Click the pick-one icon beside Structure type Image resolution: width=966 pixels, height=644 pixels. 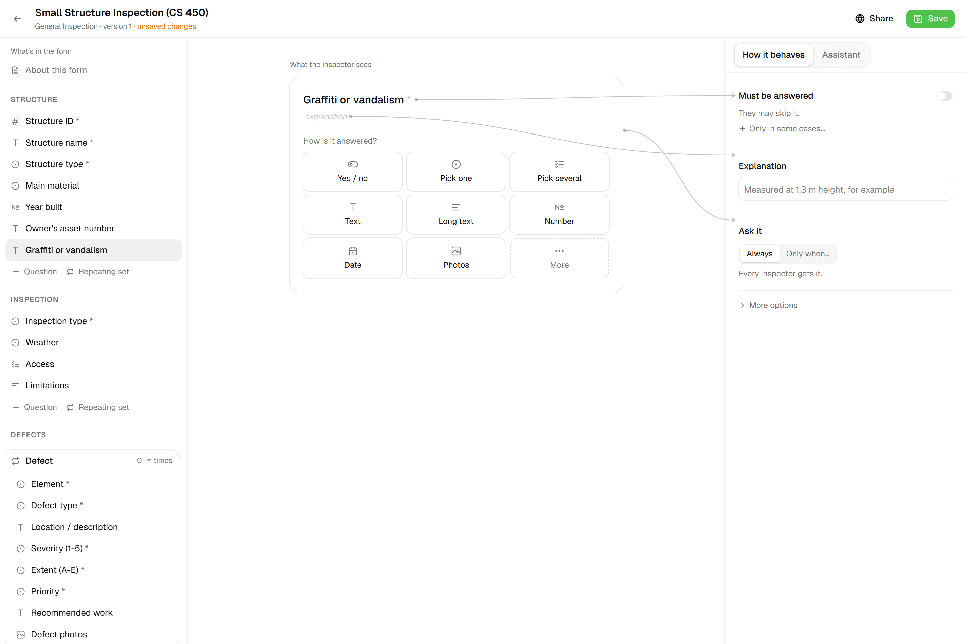[x=16, y=164]
